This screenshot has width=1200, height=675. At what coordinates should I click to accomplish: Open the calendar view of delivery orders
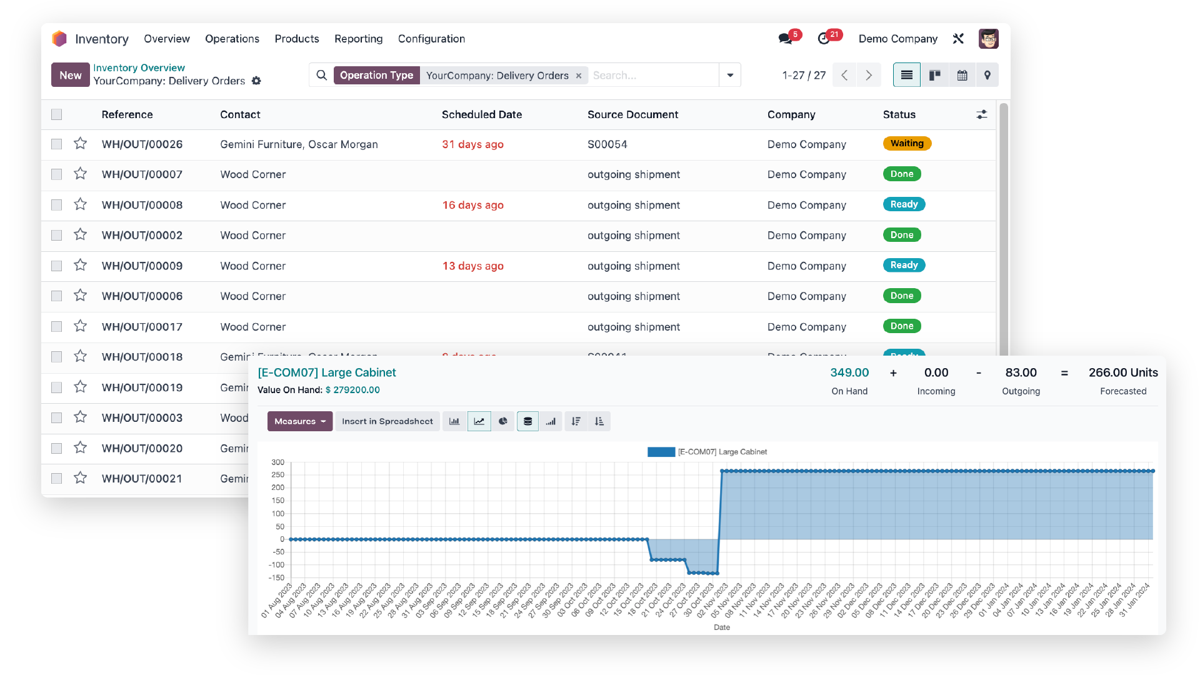tap(962, 74)
